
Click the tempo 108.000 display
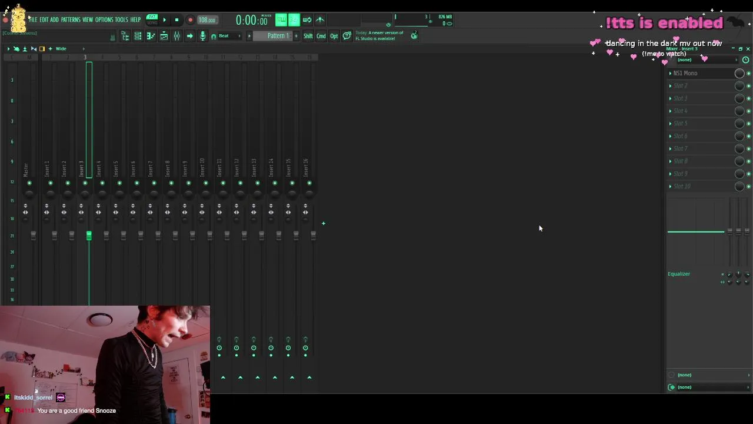[206, 20]
